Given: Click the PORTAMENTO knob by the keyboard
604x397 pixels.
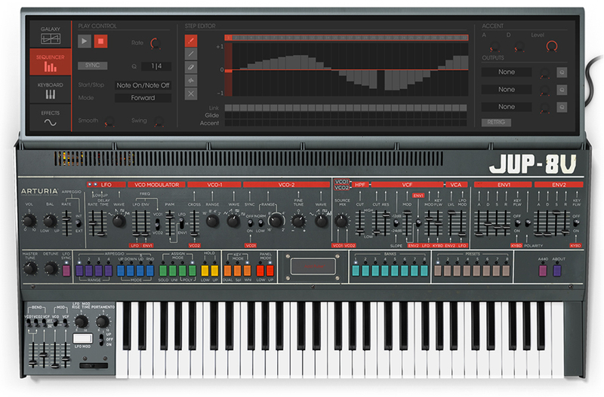Looking at the screenshot, I should 102,321.
